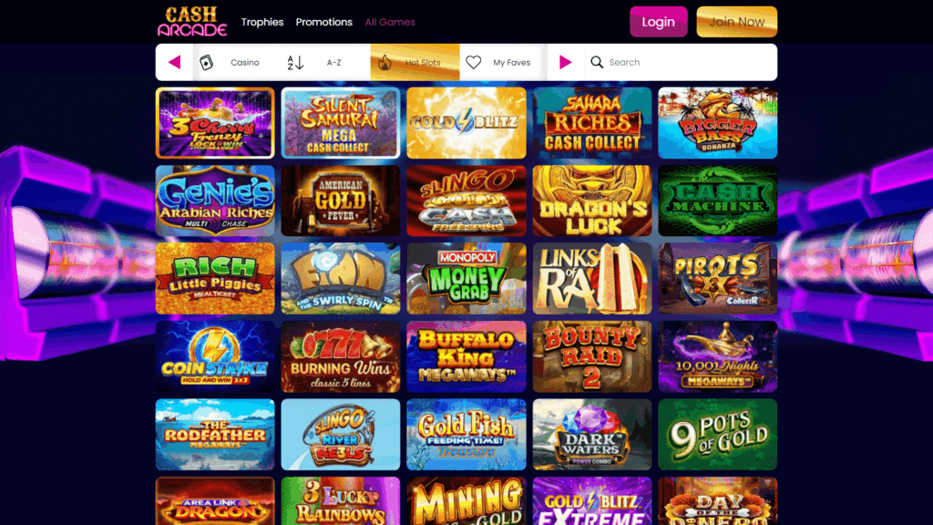This screenshot has width=933, height=525.
Task: Click the A-Z sort icon
Action: 295,62
